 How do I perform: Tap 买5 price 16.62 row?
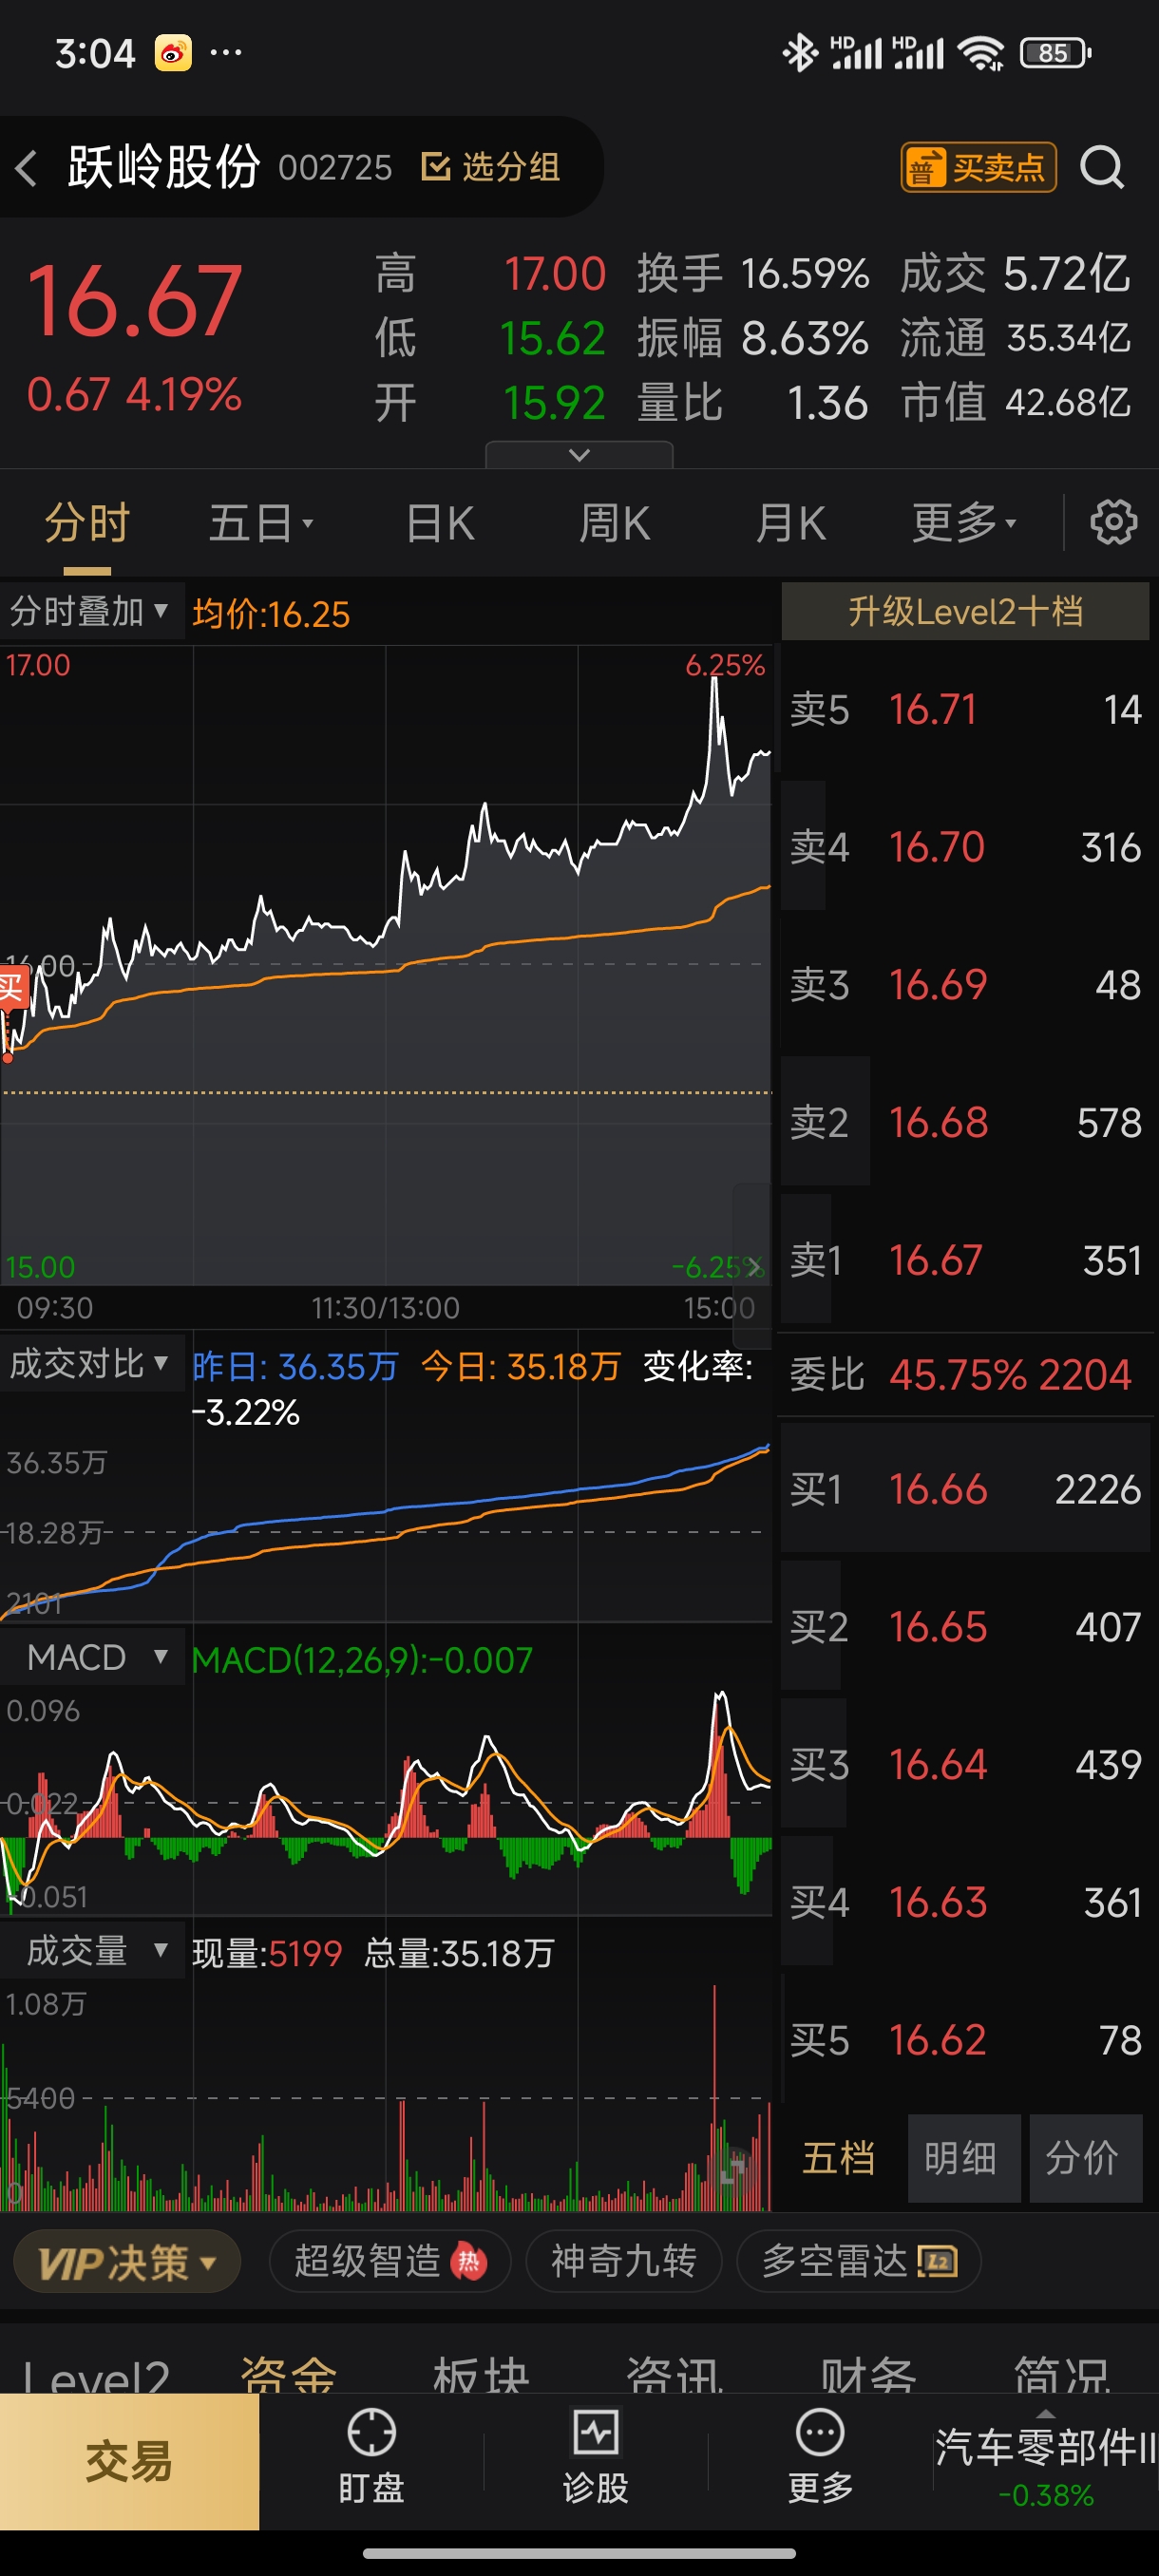pos(965,2040)
